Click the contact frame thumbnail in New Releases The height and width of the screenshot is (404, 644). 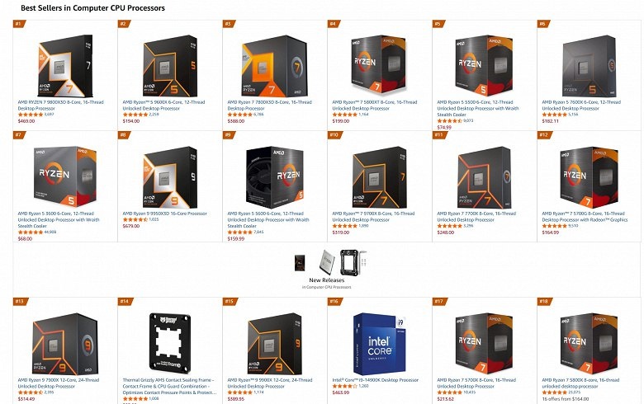(353, 262)
